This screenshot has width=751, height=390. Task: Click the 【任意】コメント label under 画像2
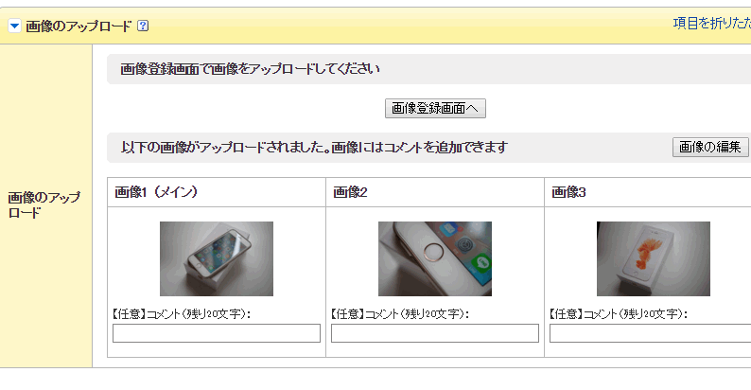(x=399, y=314)
